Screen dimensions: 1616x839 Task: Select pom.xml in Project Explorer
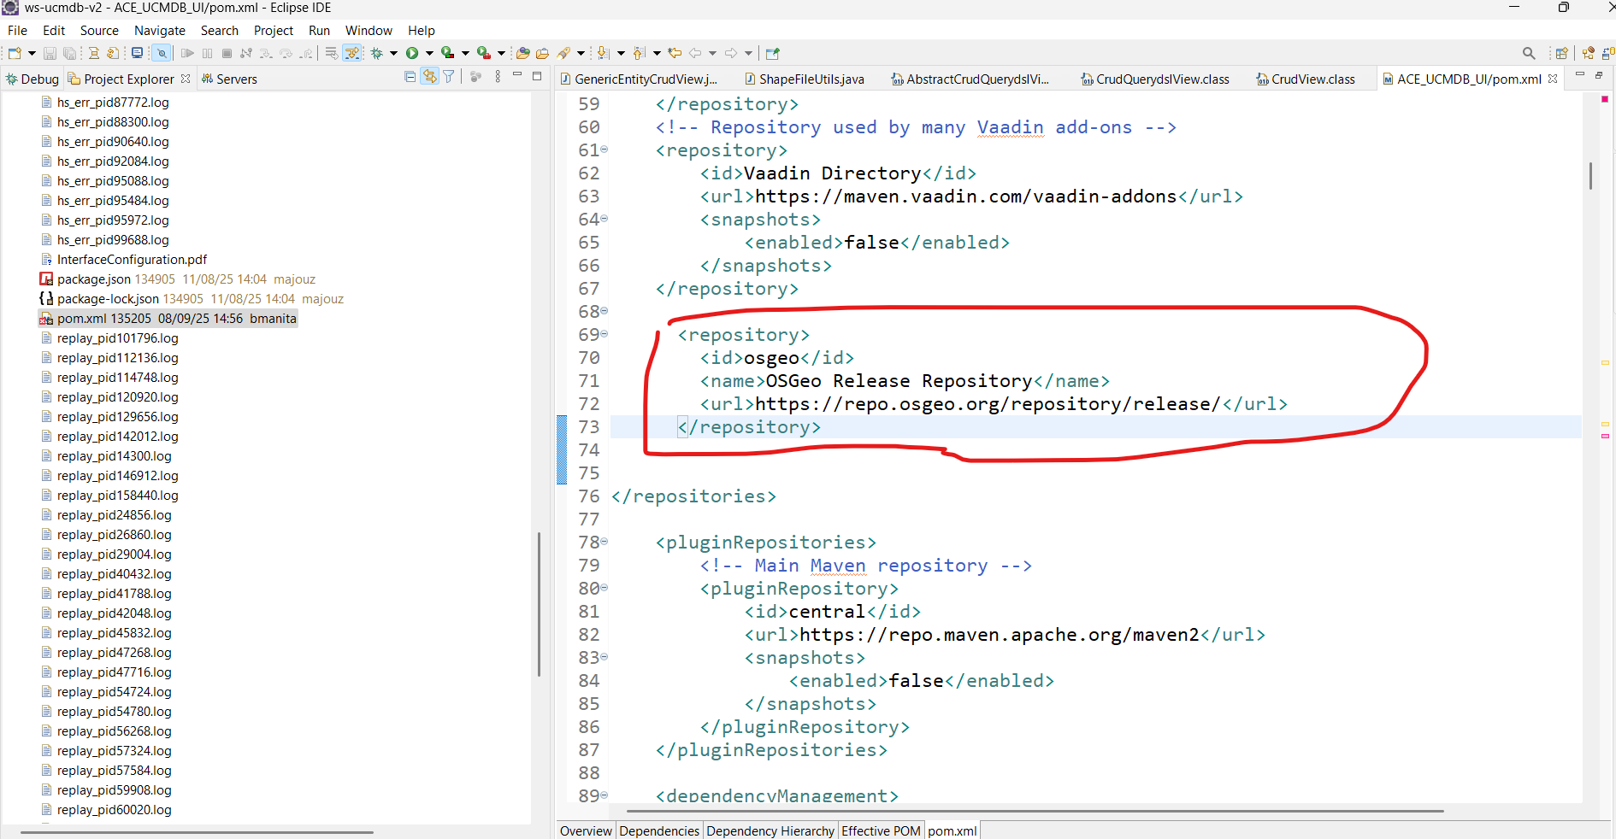82,319
